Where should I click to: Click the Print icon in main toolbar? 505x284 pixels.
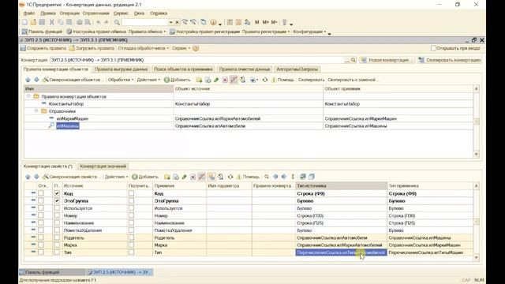(x=79, y=22)
